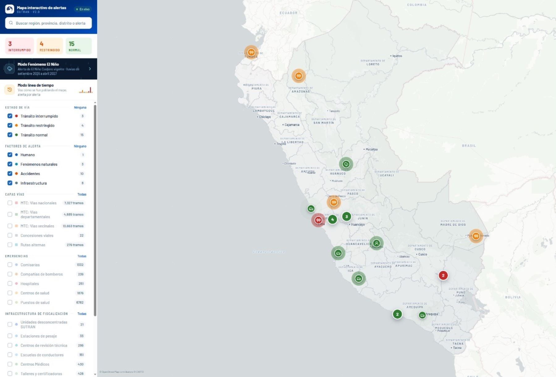Click the sidebar scroll up arrow
The image size is (556, 377).
pos(95,103)
